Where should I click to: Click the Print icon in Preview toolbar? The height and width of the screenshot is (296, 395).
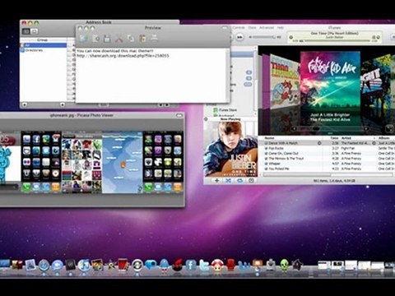155,38
